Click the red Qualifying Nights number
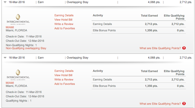The height and width of the screenshot is (108, 195). click(x=31, y=101)
